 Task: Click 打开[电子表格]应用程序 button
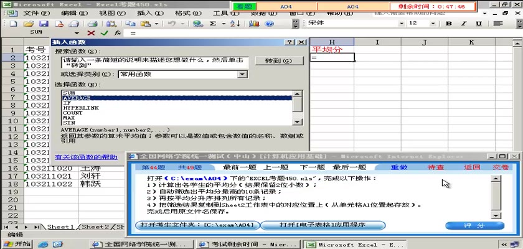[x=323, y=225]
